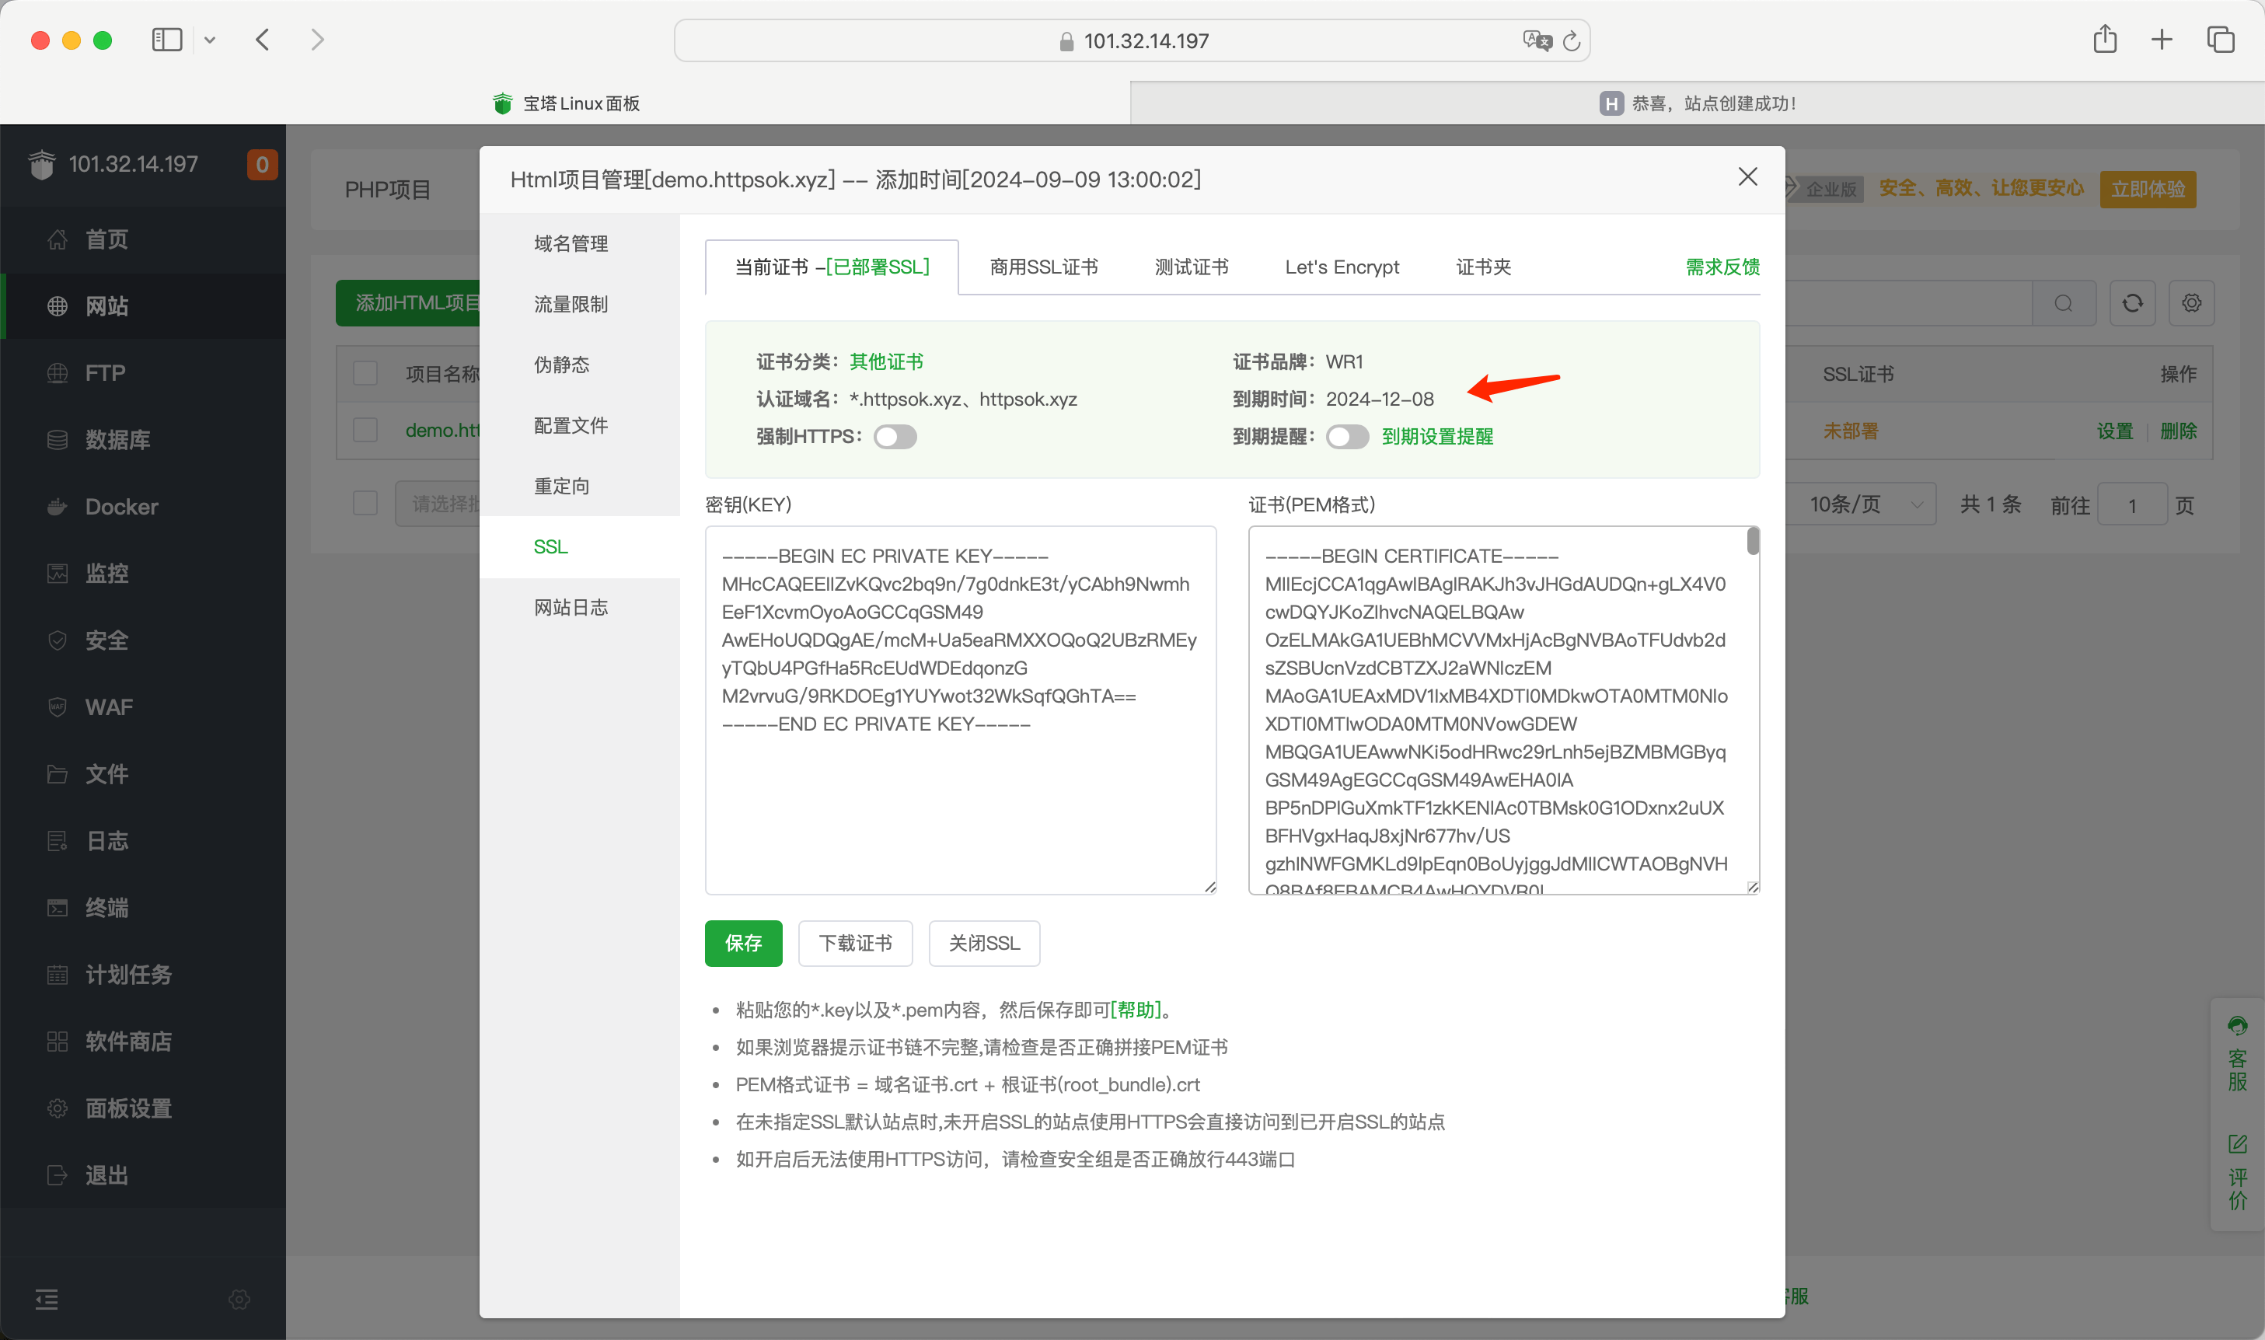Enable the 到期提醒 expiry reminder switch
Viewport: 2265px width, 1340px height.
pyautogui.click(x=1347, y=437)
